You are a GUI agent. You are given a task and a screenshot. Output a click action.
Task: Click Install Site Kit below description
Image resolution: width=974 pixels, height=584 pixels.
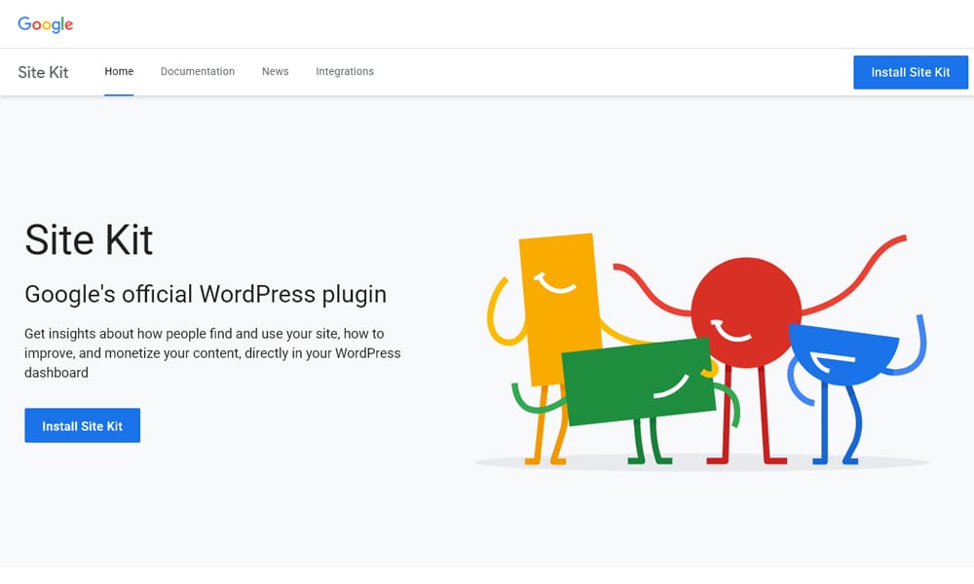pos(83,425)
